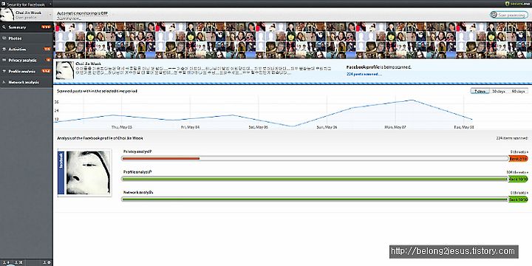532x266 pixels.
Task: Click the green Profile analysis progress bar
Action: click(315, 179)
